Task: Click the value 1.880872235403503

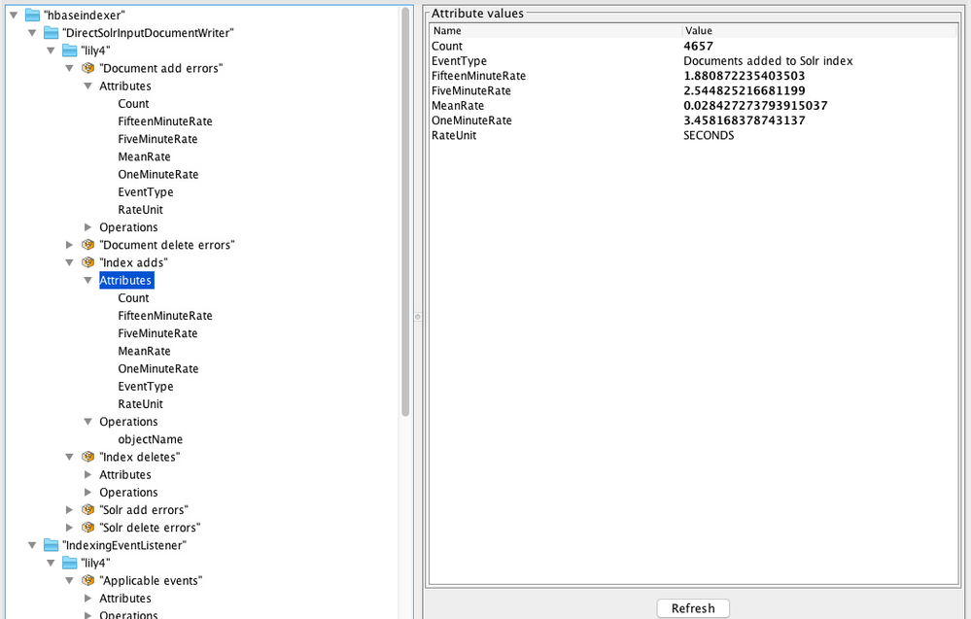Action: tap(745, 76)
